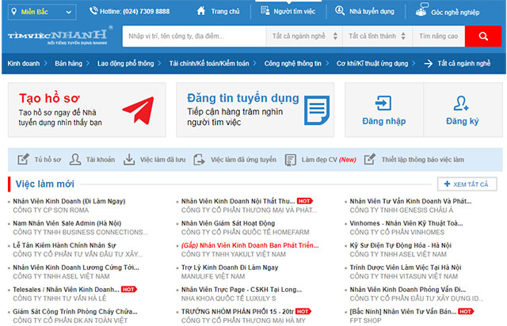Go to Trang chủ menu item
The height and width of the screenshot is (326, 507).
[225, 11]
